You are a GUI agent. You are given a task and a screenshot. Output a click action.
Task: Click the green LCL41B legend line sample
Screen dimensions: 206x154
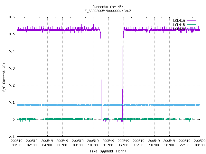tap(192, 24)
